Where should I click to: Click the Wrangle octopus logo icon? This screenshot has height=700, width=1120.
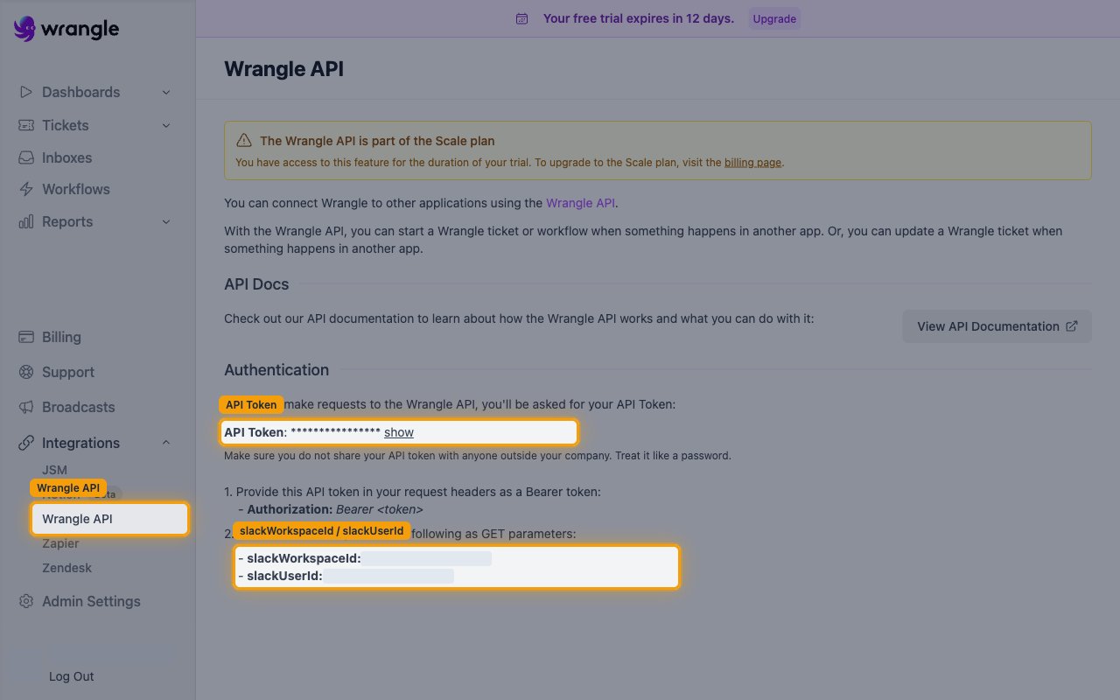click(x=24, y=29)
